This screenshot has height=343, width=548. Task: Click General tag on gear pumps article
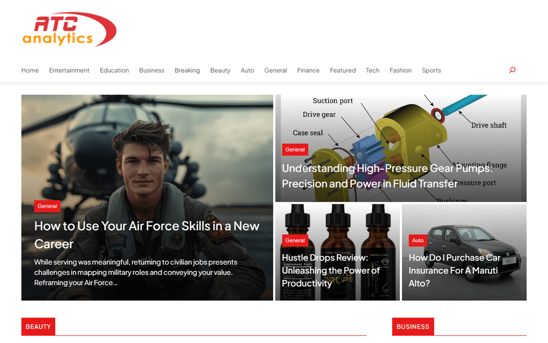[x=295, y=149]
